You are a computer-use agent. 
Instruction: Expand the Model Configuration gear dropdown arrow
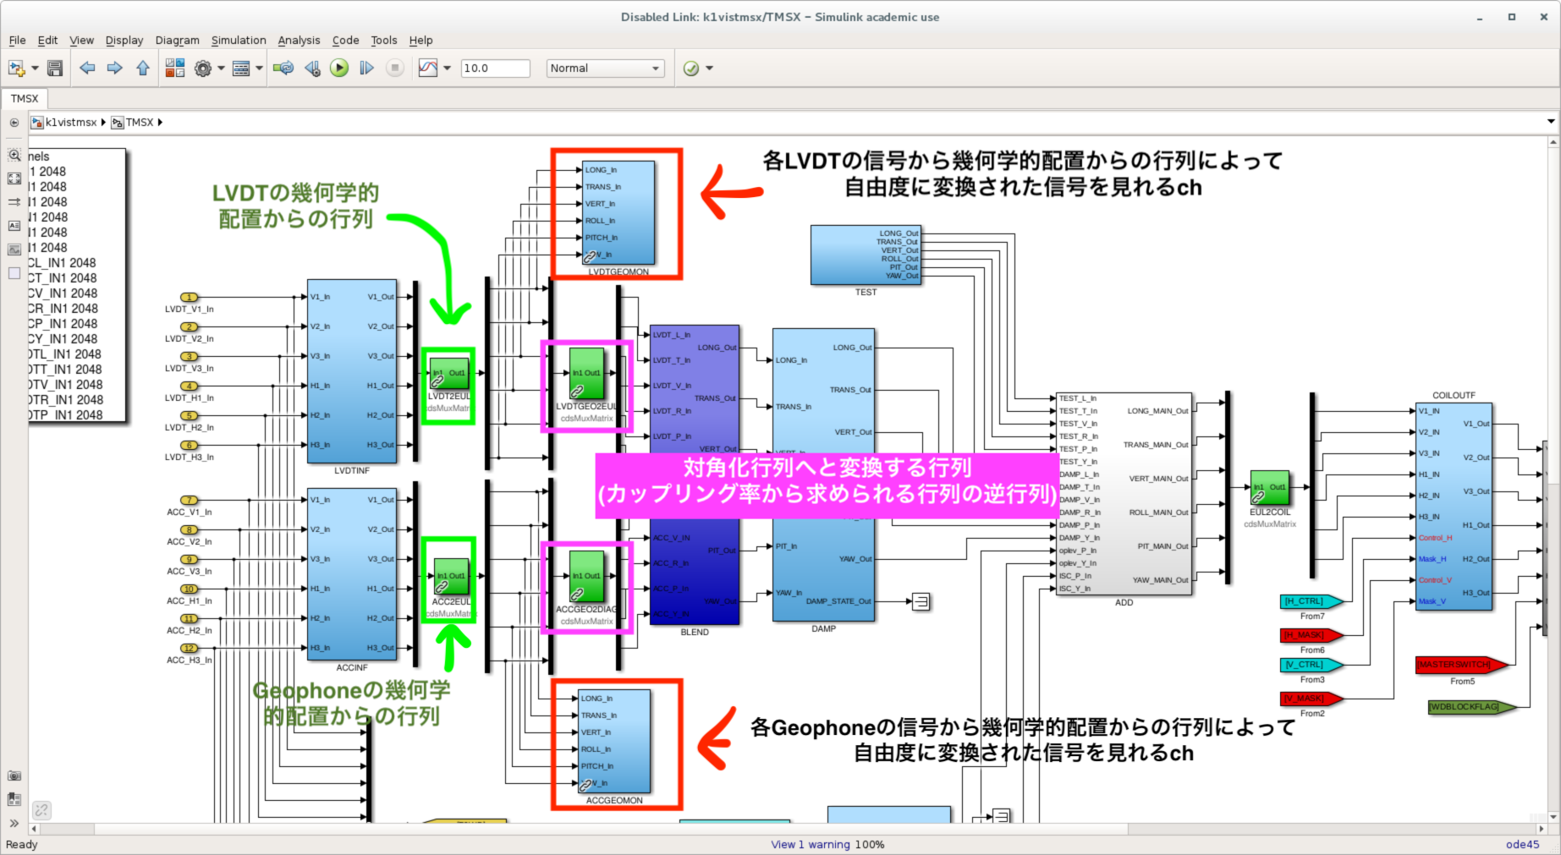pos(221,69)
